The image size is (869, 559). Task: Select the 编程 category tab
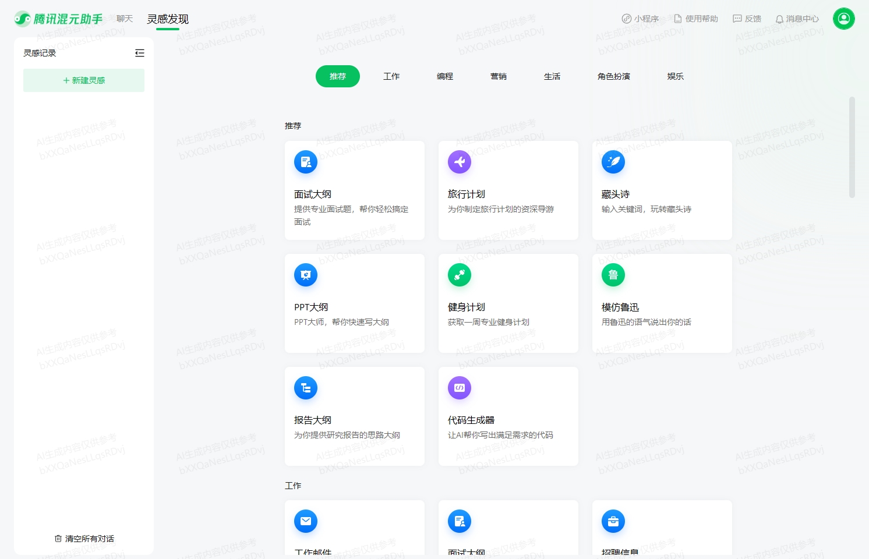click(444, 76)
